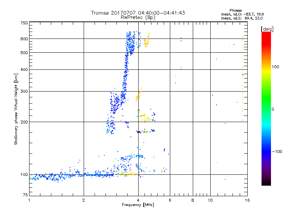The width and height of the screenshot is (291, 218).
Task: Click the '75' y-axis tick label
Action: point(25,195)
